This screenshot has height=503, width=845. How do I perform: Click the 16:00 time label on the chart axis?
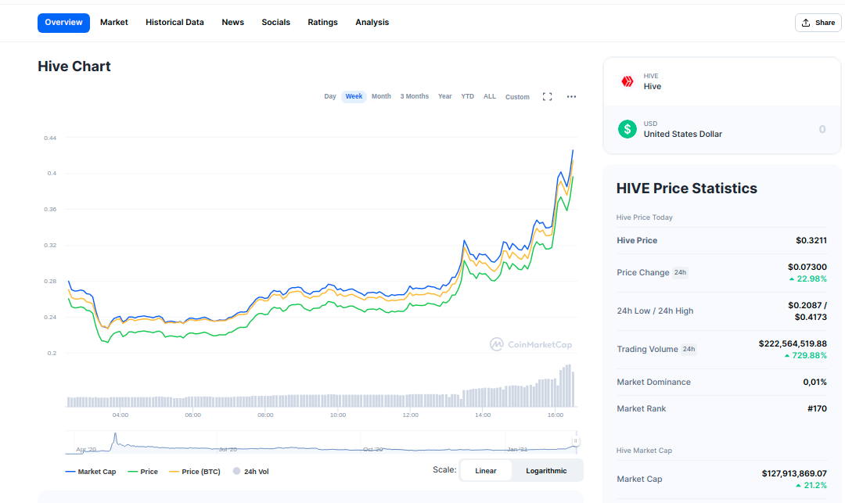[556, 415]
